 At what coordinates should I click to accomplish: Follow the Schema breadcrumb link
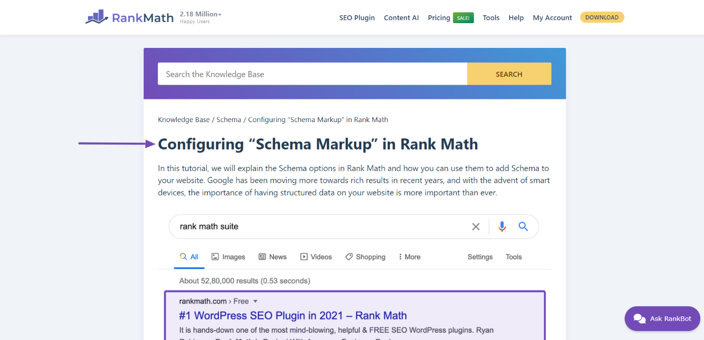(x=229, y=119)
